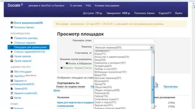Select Спортивные игры(41) option
Screen dimensions: 195x109
(106, 99)
